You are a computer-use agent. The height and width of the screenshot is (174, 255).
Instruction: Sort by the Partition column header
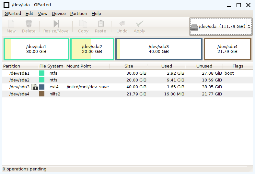click(20, 66)
